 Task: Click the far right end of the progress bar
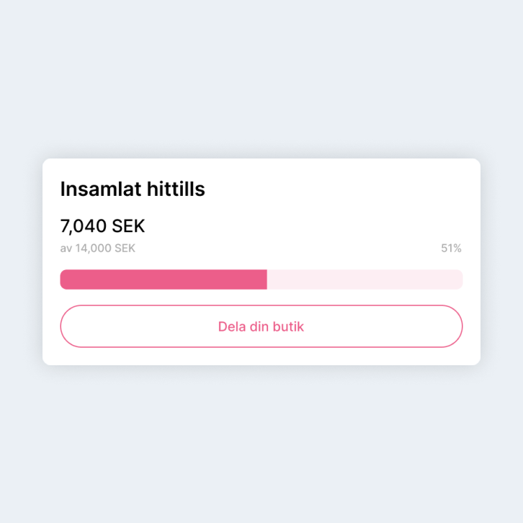[x=458, y=280]
